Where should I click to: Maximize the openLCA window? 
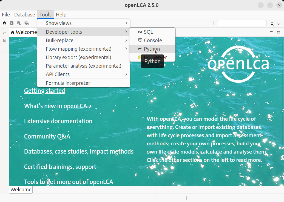270,5
